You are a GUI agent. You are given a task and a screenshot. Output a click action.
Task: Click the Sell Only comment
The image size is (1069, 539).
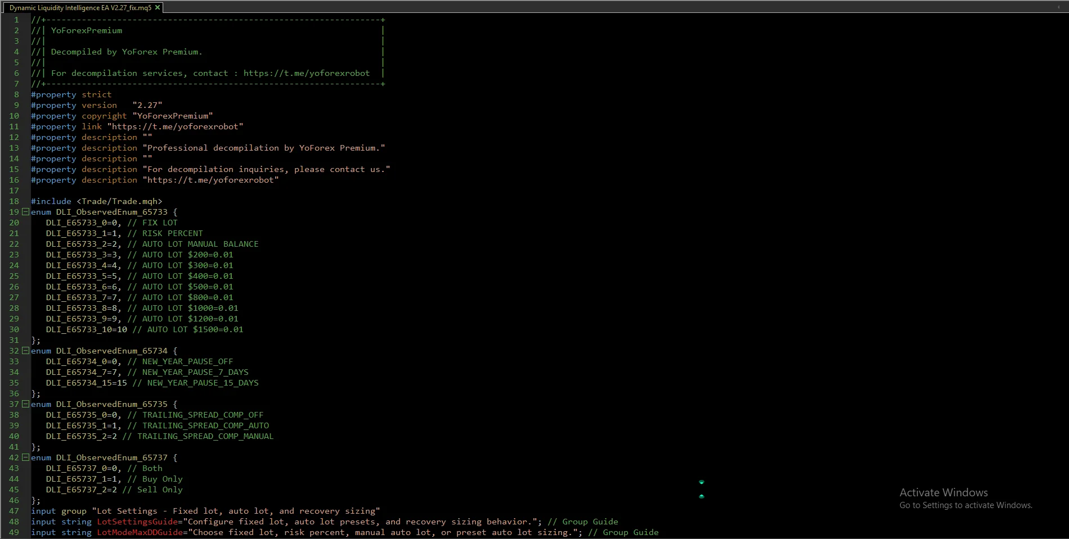point(152,490)
